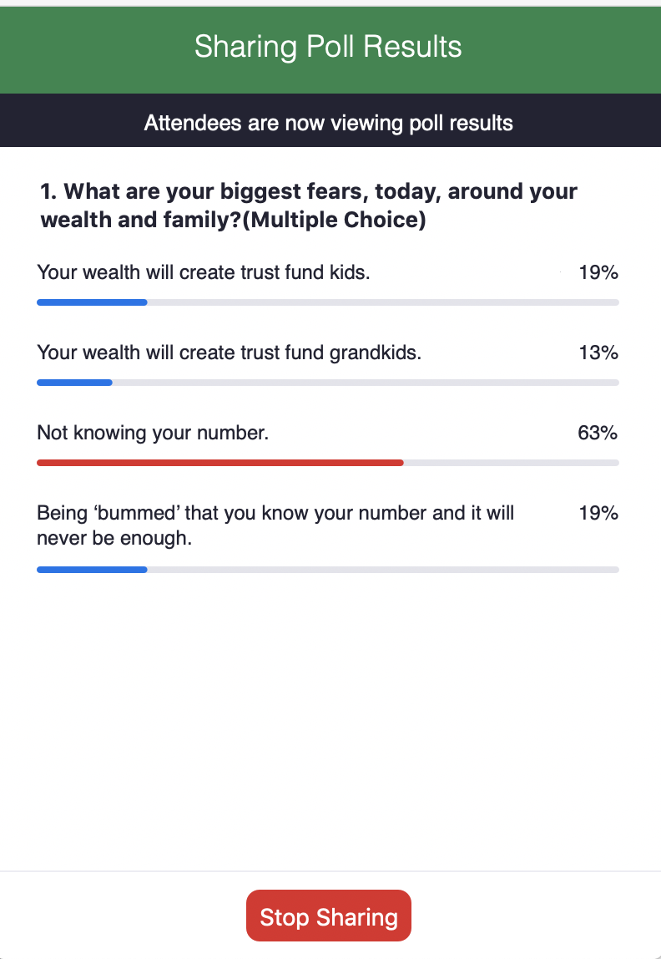This screenshot has height=959, width=661.
Task: Select the 'trust fund grandkids' answer text
Action: click(230, 353)
